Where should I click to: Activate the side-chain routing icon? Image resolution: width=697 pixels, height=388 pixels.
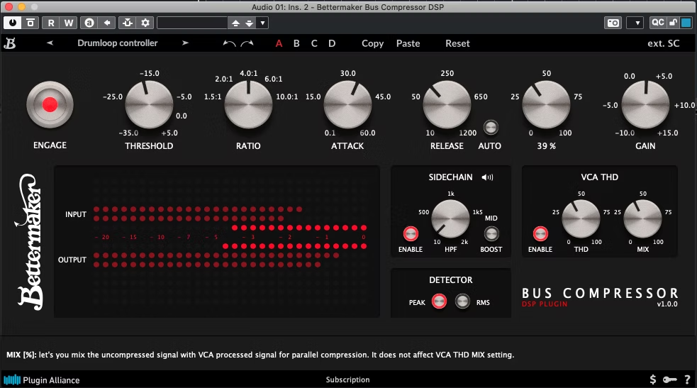(128, 23)
